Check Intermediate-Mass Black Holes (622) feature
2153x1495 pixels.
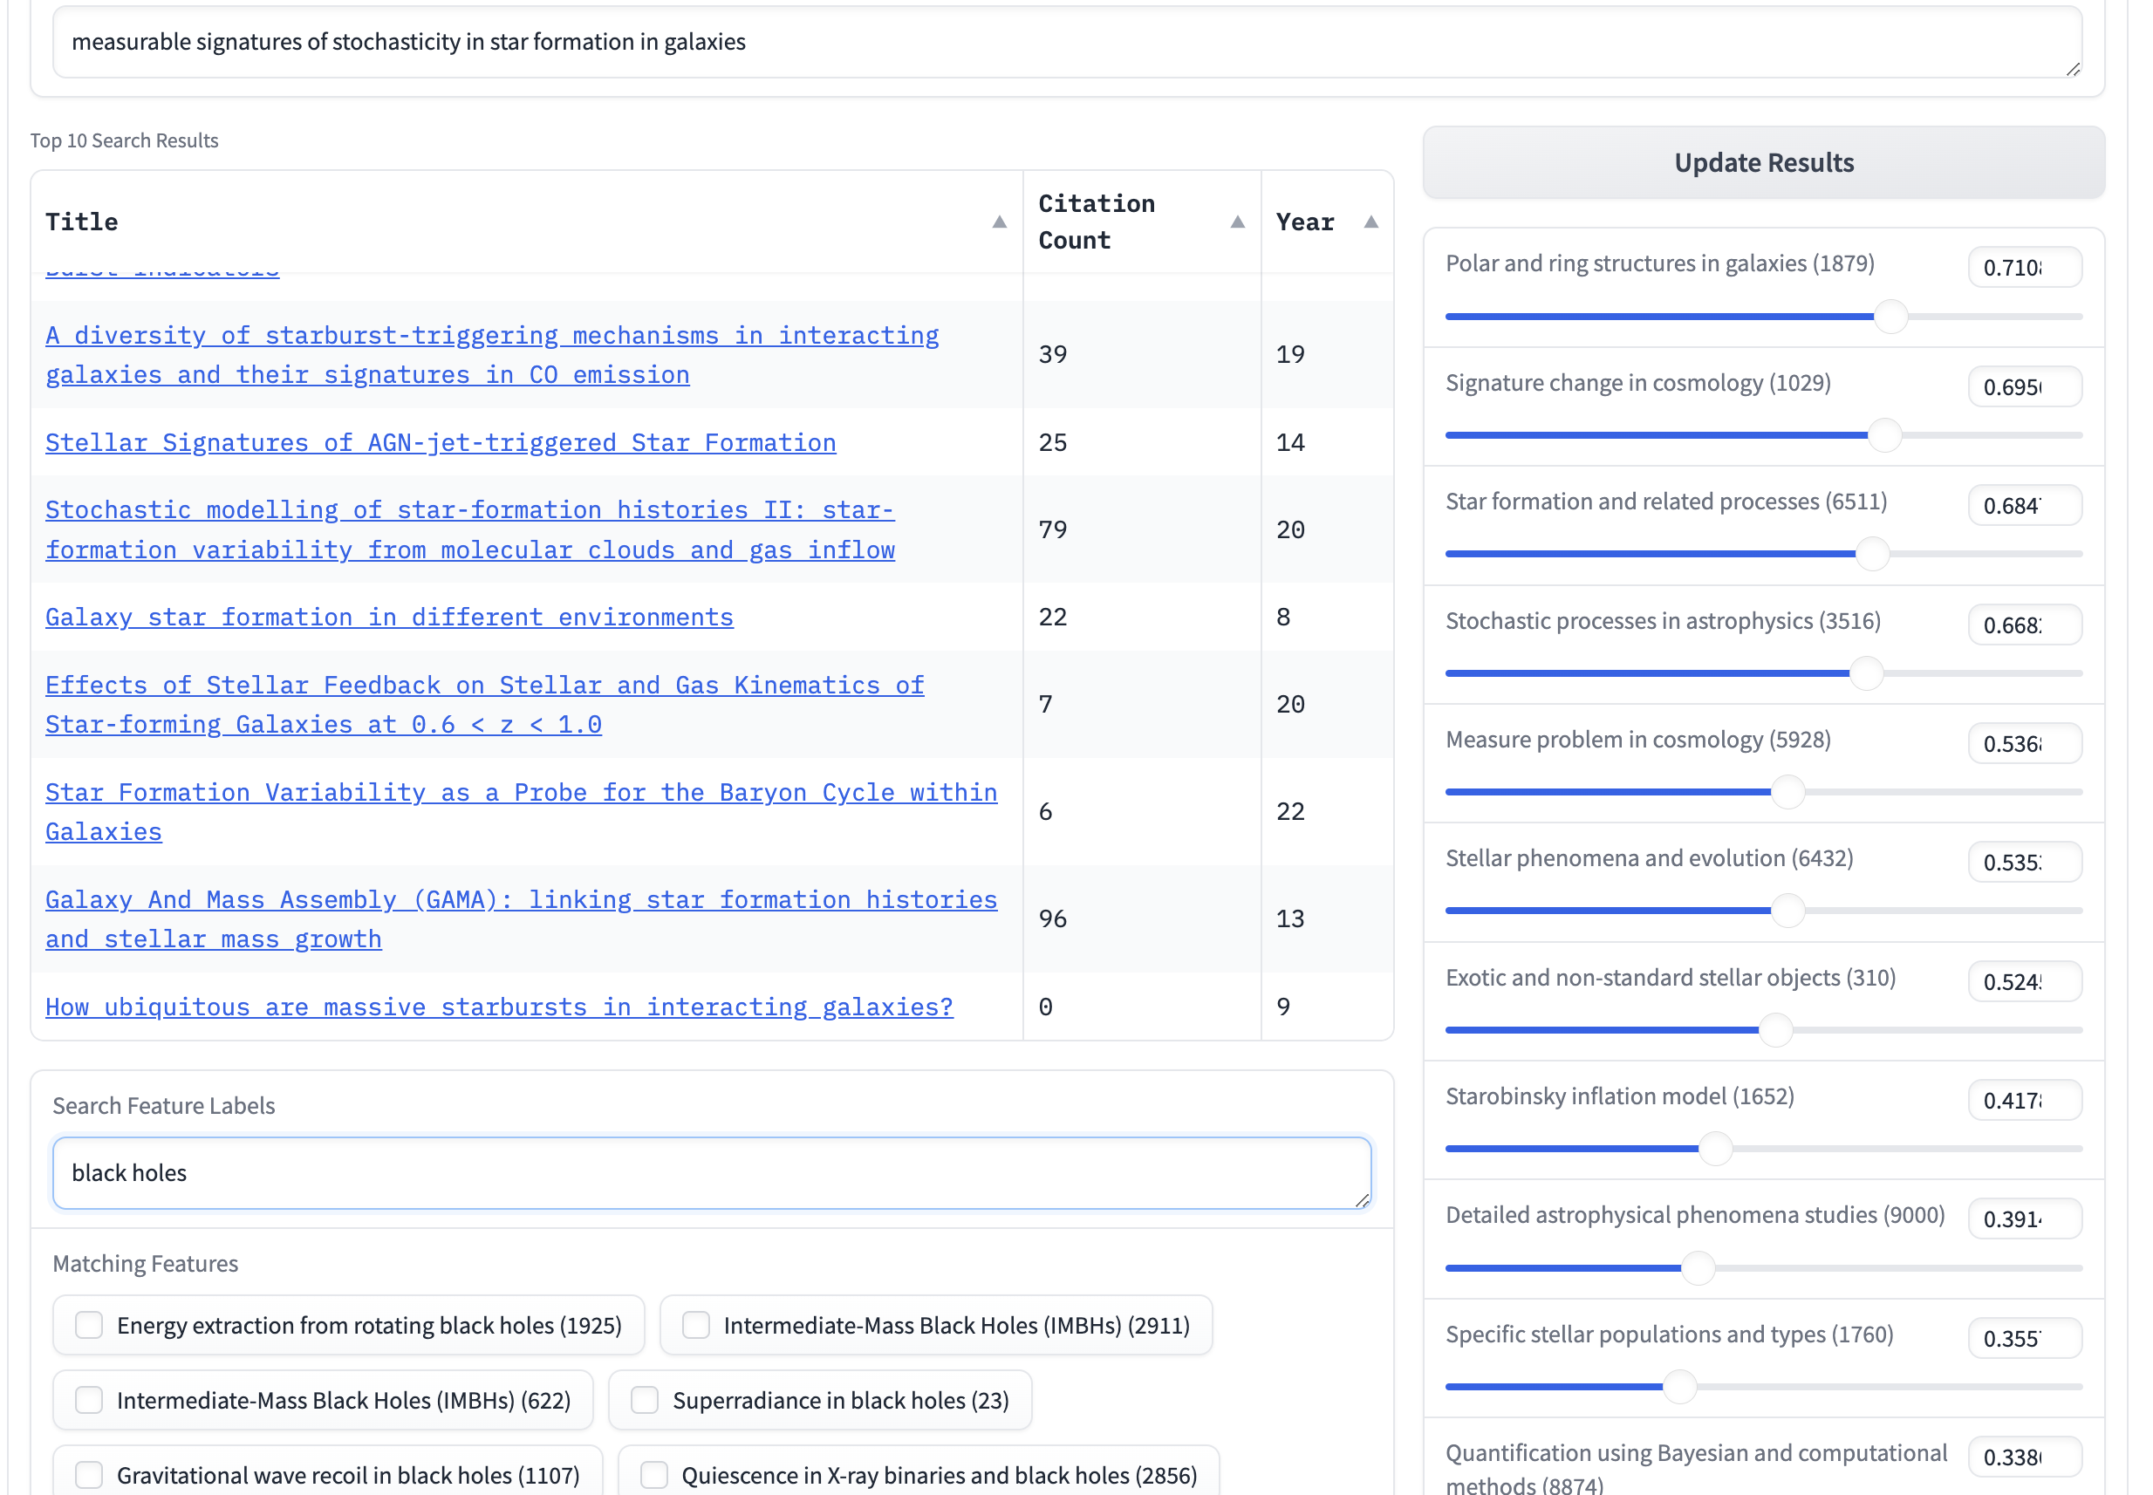click(89, 1399)
